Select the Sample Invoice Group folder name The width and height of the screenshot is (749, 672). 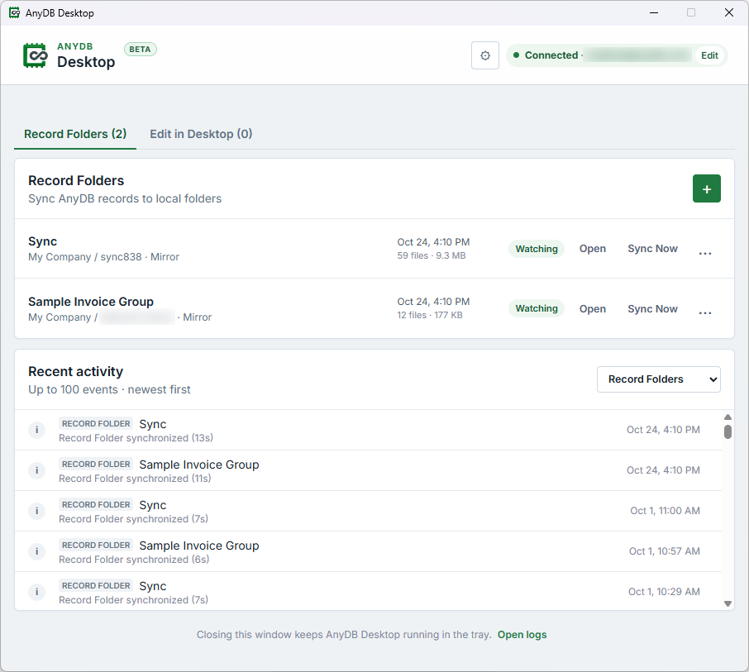(91, 302)
